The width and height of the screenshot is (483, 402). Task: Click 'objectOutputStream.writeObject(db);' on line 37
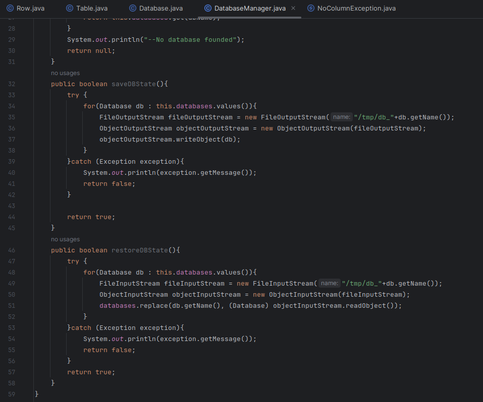pyautogui.click(x=170, y=140)
